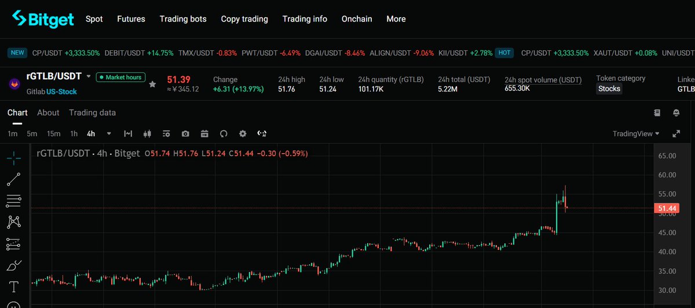Open the trading guide notebook icon
695x308 pixels.
657,112
